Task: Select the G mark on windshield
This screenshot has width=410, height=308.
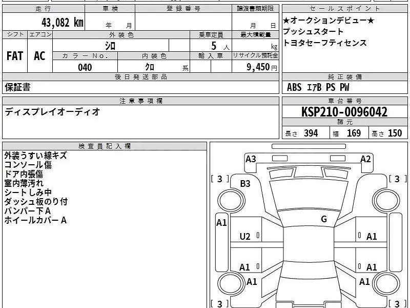Action: pyautogui.click(x=324, y=219)
